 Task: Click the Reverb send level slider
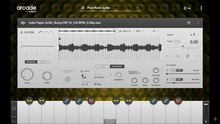click(183, 83)
